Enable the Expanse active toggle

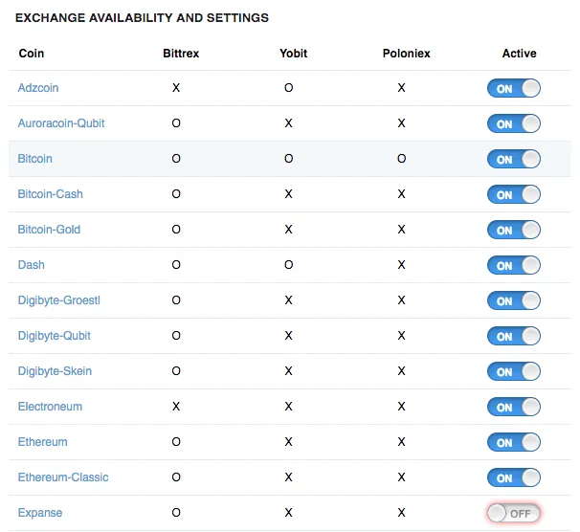(513, 513)
